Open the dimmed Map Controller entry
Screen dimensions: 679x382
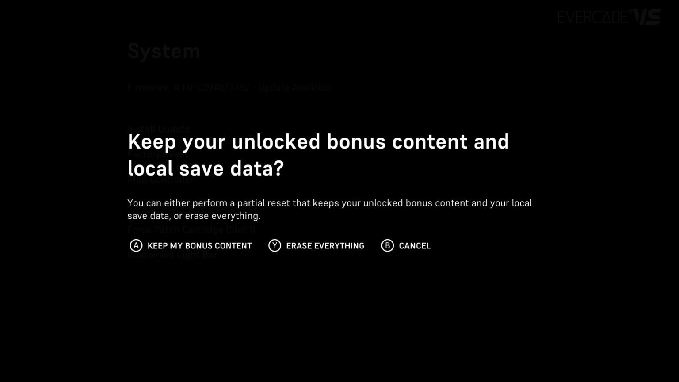(x=160, y=180)
